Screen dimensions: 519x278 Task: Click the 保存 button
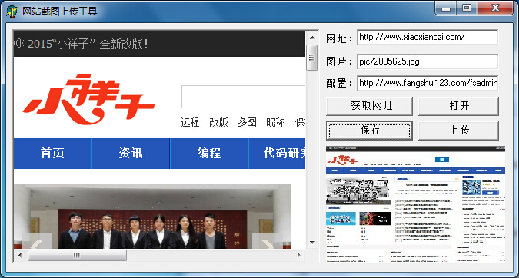pos(369,131)
